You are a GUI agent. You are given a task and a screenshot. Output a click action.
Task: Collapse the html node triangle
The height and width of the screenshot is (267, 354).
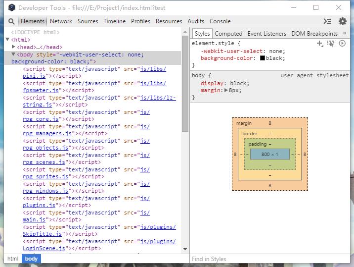coord(7,39)
